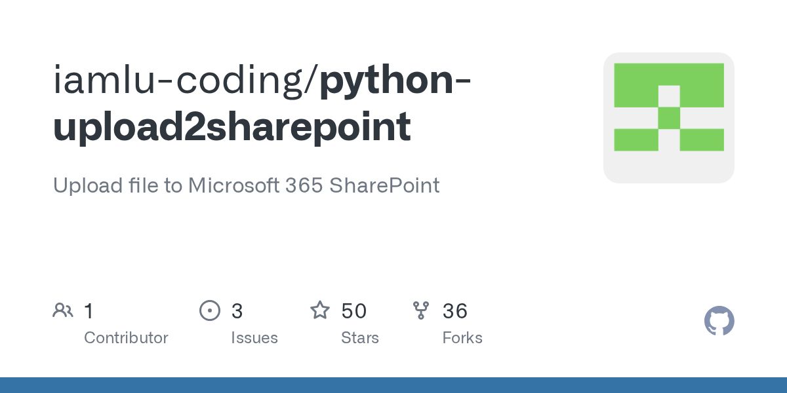Click the stars count 50
Viewport: 787px width, 393px height.
coord(353,310)
